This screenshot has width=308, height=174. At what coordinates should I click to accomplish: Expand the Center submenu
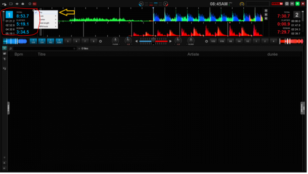click(46, 20)
